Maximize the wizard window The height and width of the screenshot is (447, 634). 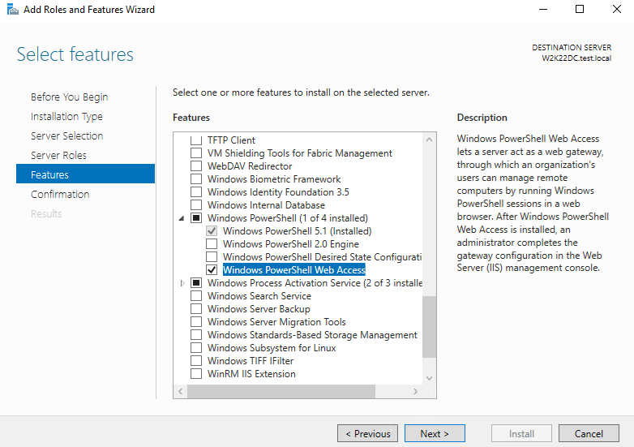580,9
